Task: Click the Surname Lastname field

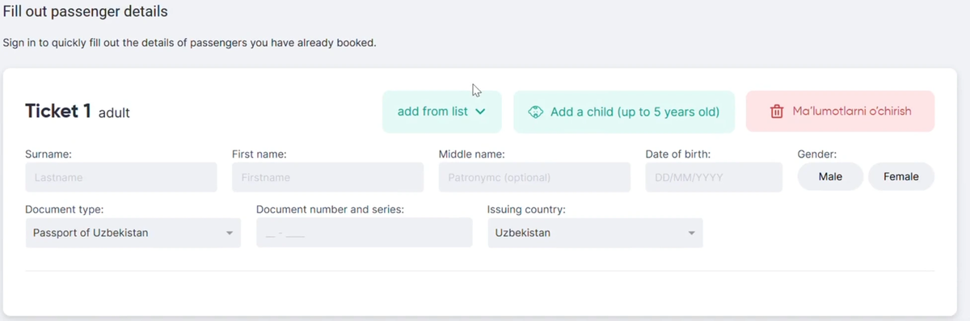Action: click(x=121, y=177)
